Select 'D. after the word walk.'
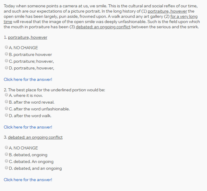This screenshot has height=191, width=207. [6, 115]
